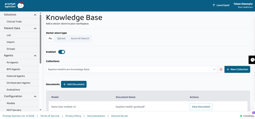Click the Knowledge Base page heading
The height and width of the screenshot is (119, 255).
coord(74,18)
